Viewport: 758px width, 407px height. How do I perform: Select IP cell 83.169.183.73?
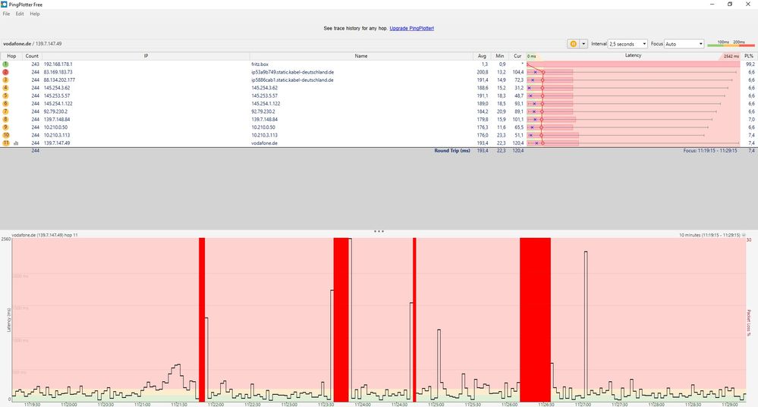[58, 72]
